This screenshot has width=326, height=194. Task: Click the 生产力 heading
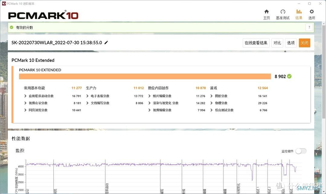tap(91, 88)
